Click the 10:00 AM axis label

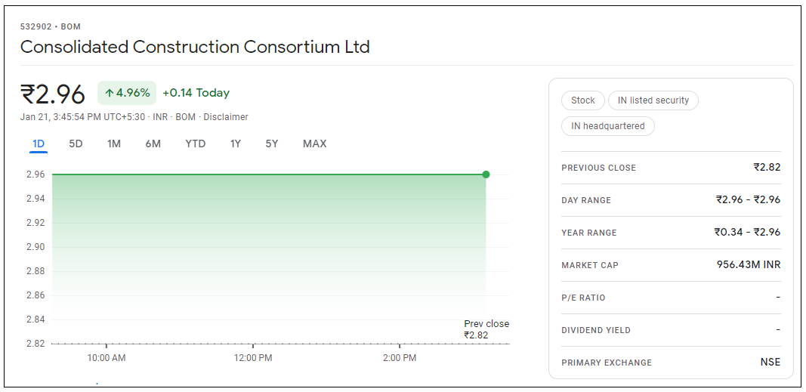tap(107, 358)
